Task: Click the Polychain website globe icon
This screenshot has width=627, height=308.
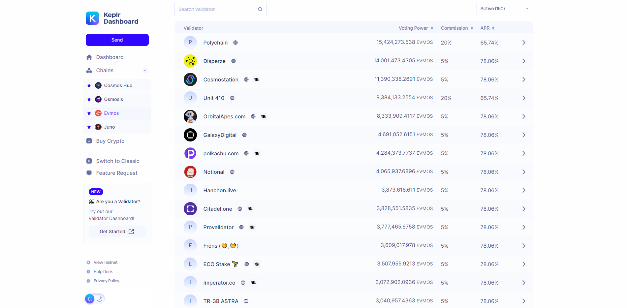Action: [x=235, y=43]
